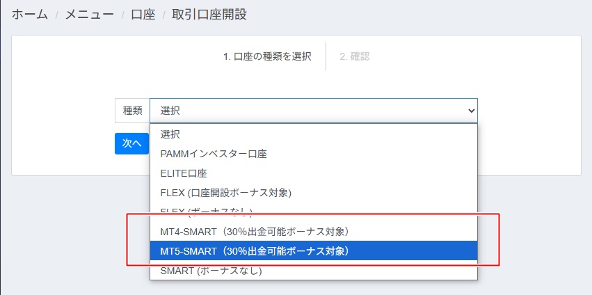Image resolution: width=592 pixels, height=295 pixels.
Task: Select step 1. 口座の種類を選択
Action: (267, 56)
